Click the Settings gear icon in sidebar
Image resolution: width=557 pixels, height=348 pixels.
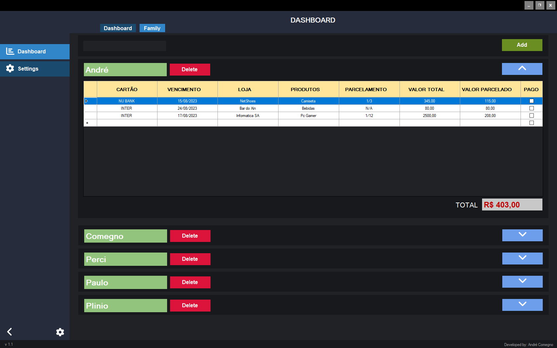pos(10,69)
